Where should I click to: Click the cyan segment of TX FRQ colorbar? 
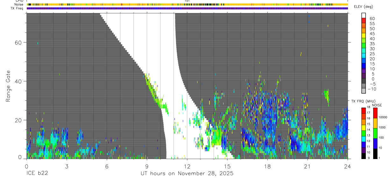click(x=364, y=139)
